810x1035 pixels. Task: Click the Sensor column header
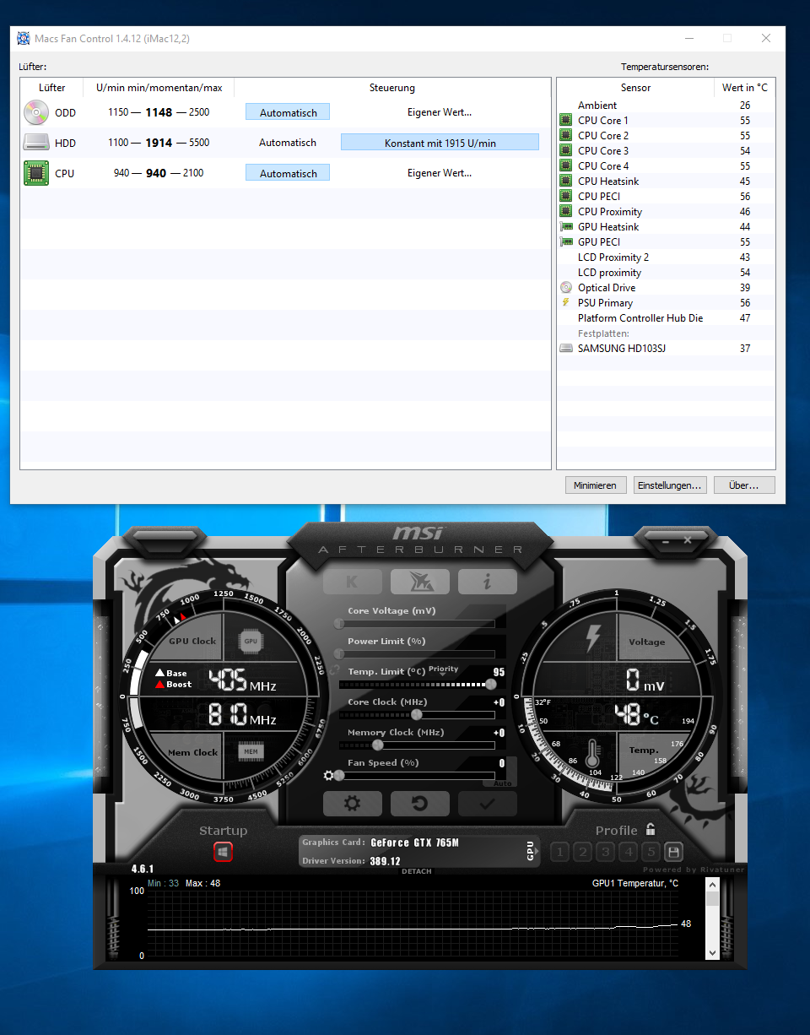click(x=635, y=88)
